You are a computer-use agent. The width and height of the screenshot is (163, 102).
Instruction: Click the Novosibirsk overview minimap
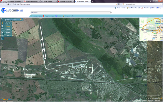click(151, 29)
